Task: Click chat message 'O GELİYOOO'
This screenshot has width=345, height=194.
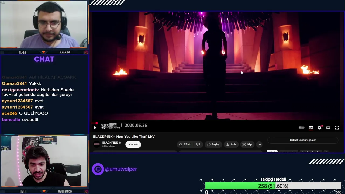Action: [x=33, y=113]
